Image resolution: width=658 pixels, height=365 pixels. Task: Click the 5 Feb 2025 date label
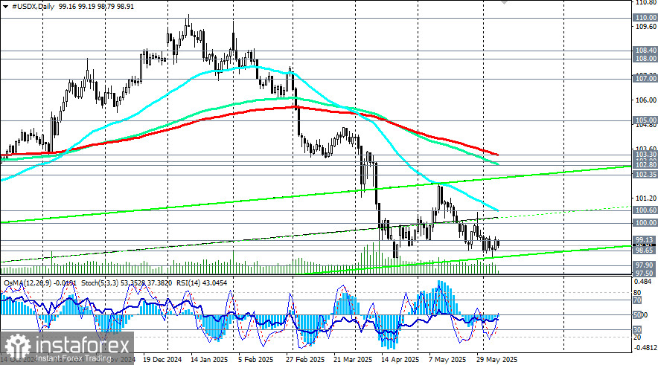point(255,360)
